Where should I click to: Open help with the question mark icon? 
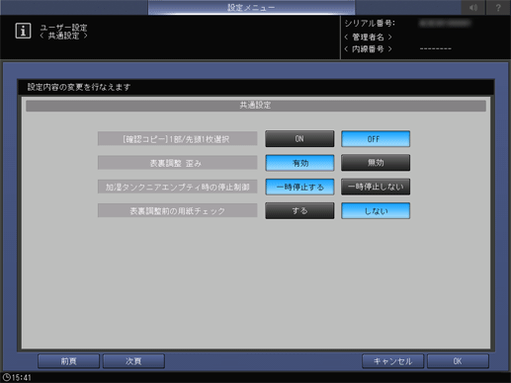498,7
